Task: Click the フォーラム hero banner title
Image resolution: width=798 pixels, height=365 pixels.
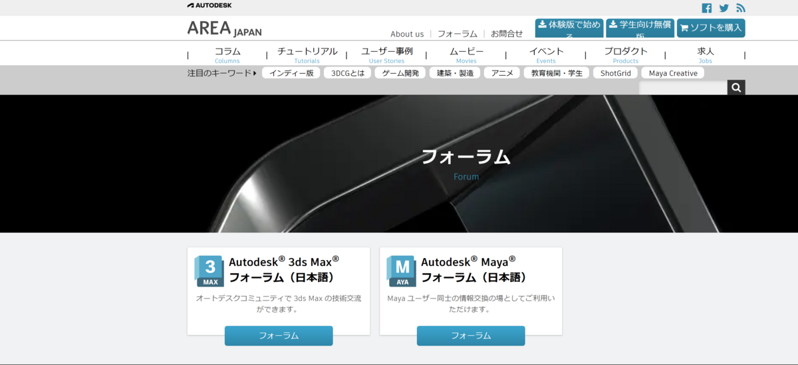Action: coord(466,157)
